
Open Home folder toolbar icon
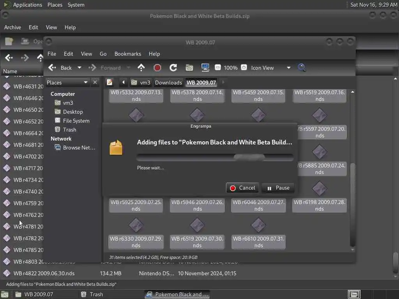pyautogui.click(x=189, y=68)
